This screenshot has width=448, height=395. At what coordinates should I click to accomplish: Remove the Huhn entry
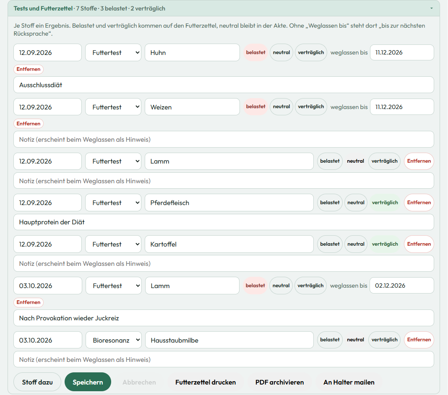click(28, 69)
